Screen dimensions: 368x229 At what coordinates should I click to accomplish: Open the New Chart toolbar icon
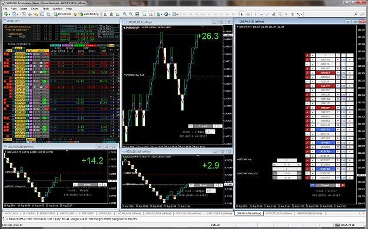point(6,14)
